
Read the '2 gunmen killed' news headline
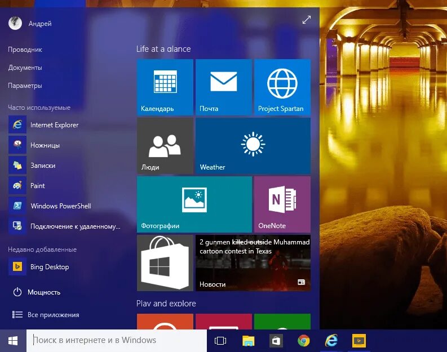tap(254, 247)
